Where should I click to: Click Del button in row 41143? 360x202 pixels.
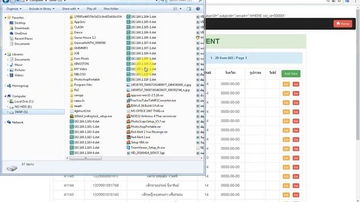coord(296,195)
